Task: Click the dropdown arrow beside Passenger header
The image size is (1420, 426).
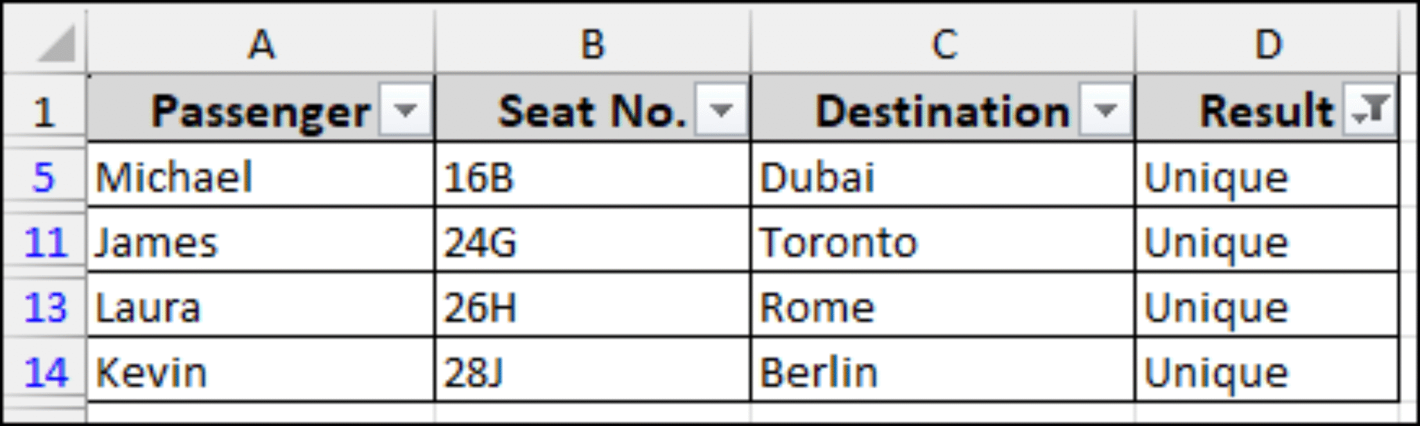Action: 403,109
